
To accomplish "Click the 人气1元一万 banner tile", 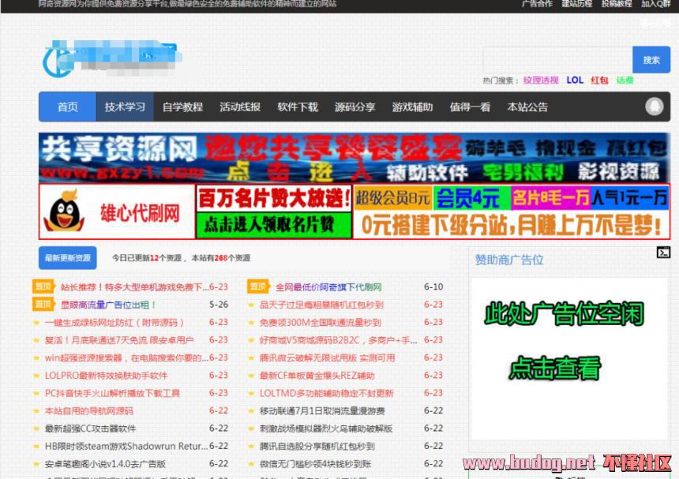I will coord(629,198).
